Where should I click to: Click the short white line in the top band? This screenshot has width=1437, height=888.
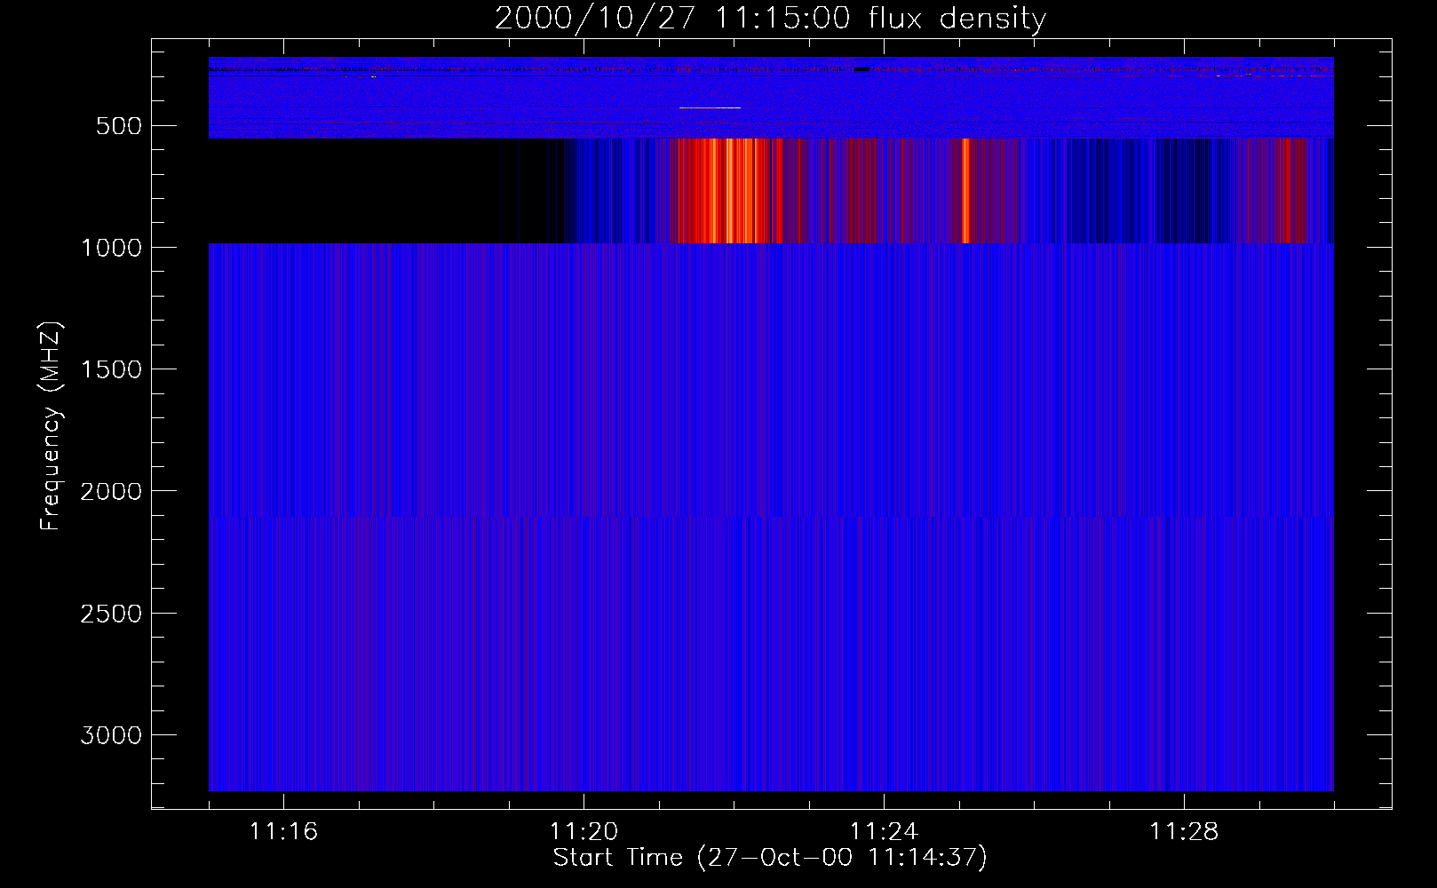pos(710,107)
